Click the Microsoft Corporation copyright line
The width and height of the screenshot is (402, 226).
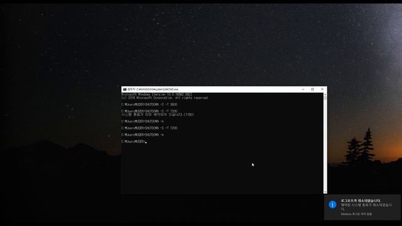point(165,98)
